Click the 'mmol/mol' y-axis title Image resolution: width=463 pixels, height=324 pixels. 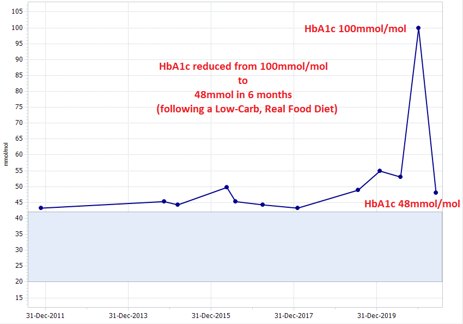coord(6,154)
